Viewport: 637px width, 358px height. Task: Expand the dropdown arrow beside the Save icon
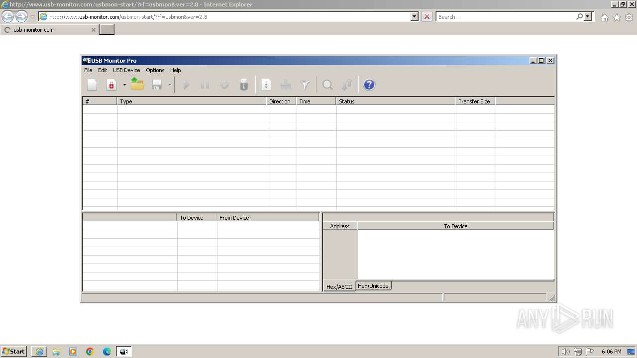coord(170,85)
